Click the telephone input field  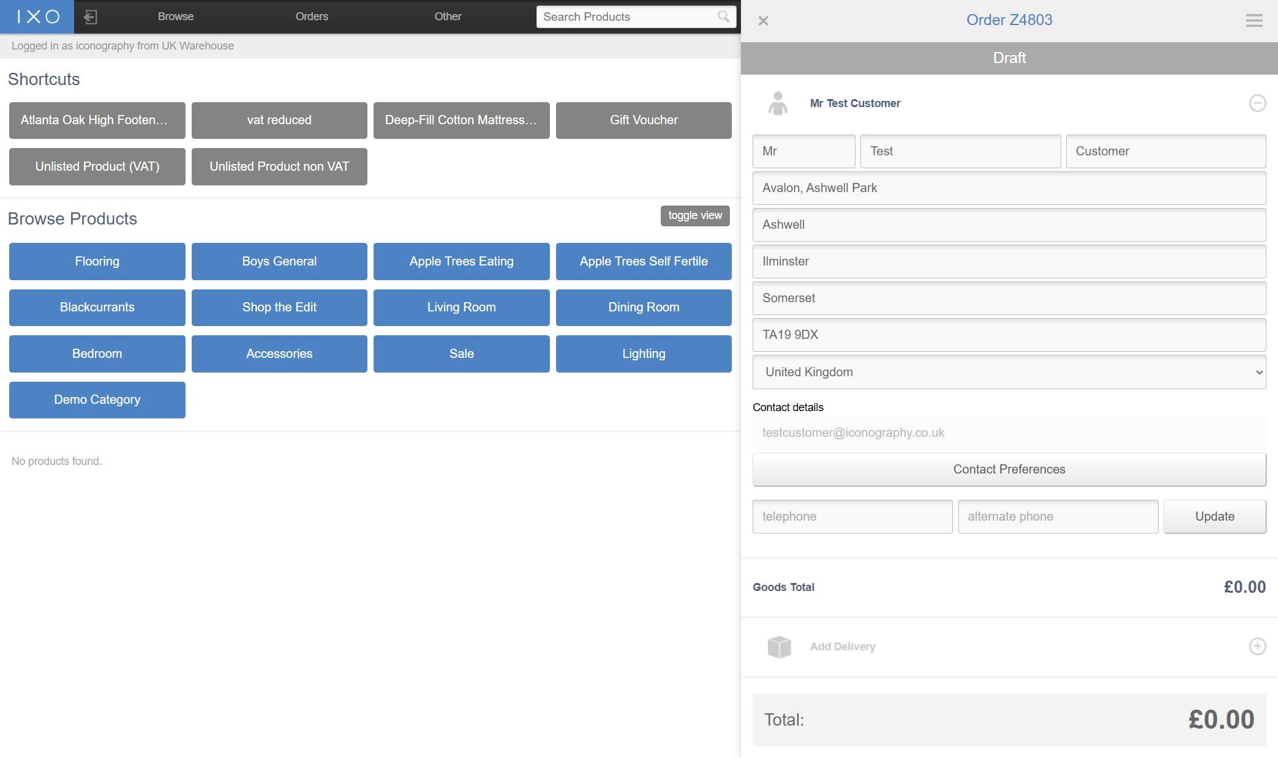[852, 516]
